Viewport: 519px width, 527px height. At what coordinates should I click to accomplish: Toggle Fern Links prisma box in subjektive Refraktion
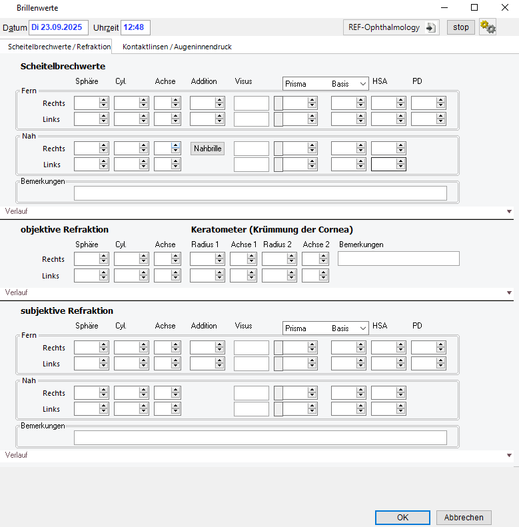pos(278,364)
